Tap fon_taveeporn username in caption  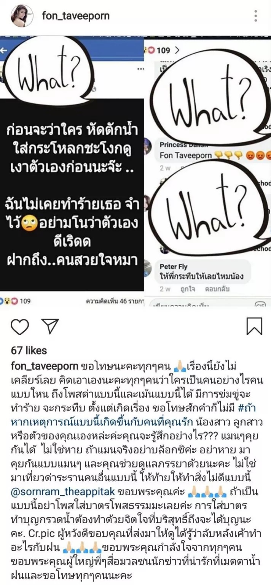[45, 366]
